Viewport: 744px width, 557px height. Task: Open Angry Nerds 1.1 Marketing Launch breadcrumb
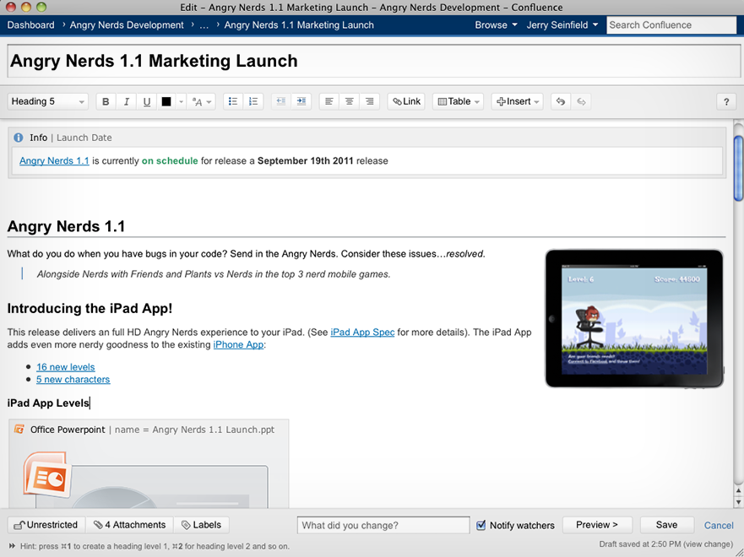299,25
